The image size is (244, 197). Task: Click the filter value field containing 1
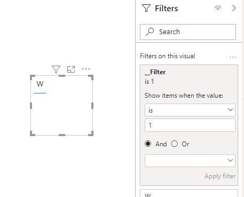pos(190,125)
